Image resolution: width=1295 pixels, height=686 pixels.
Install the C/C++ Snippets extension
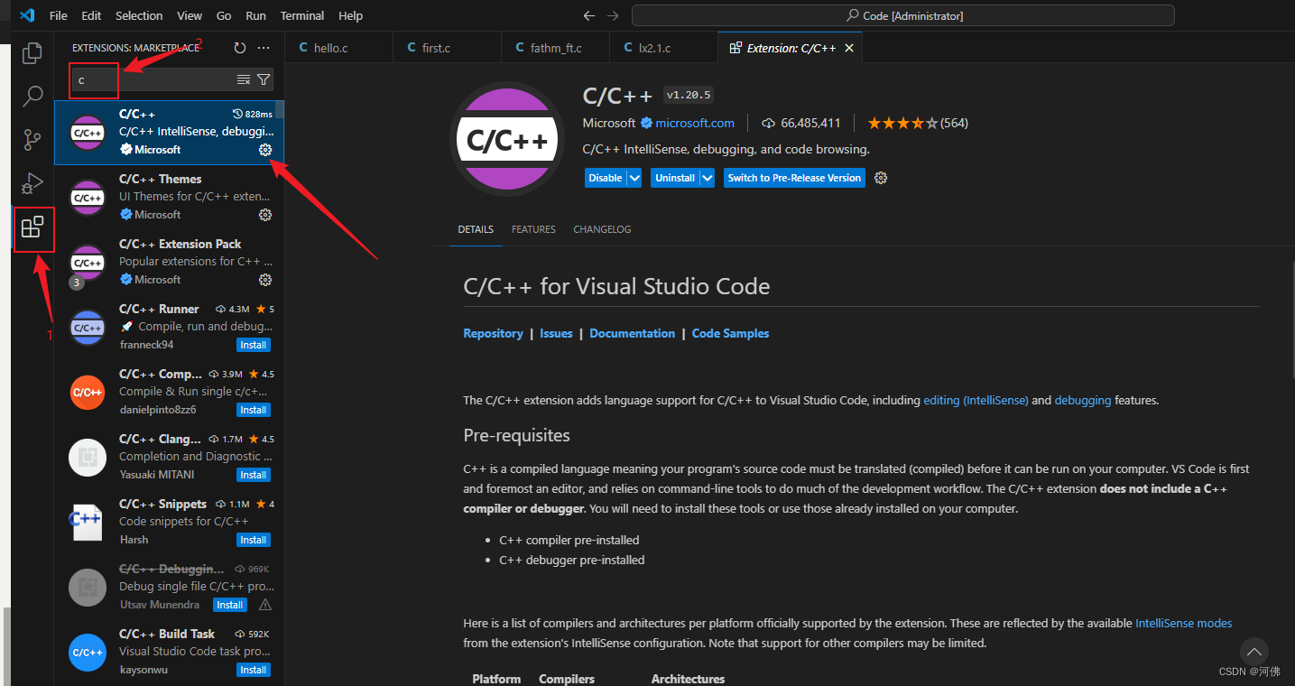coord(254,540)
